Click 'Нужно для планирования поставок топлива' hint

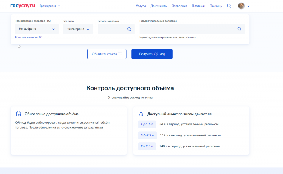click(168, 38)
